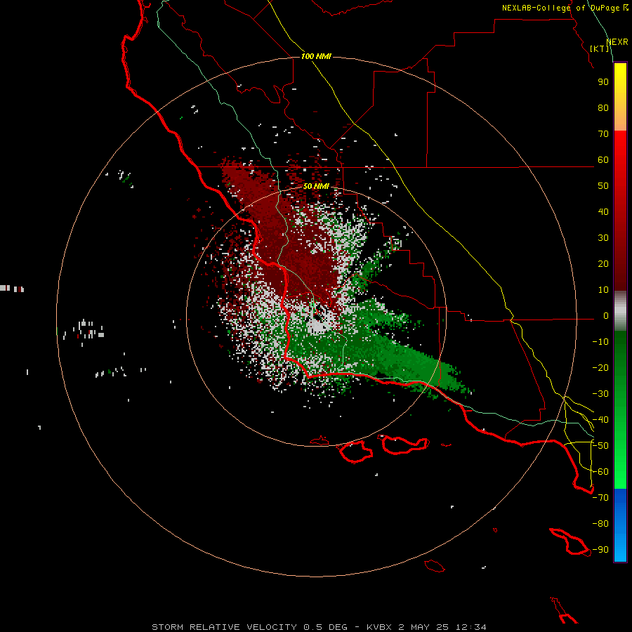Click the 'NEXR' label above the color bar
Screen dimensions: 632x632
point(617,42)
